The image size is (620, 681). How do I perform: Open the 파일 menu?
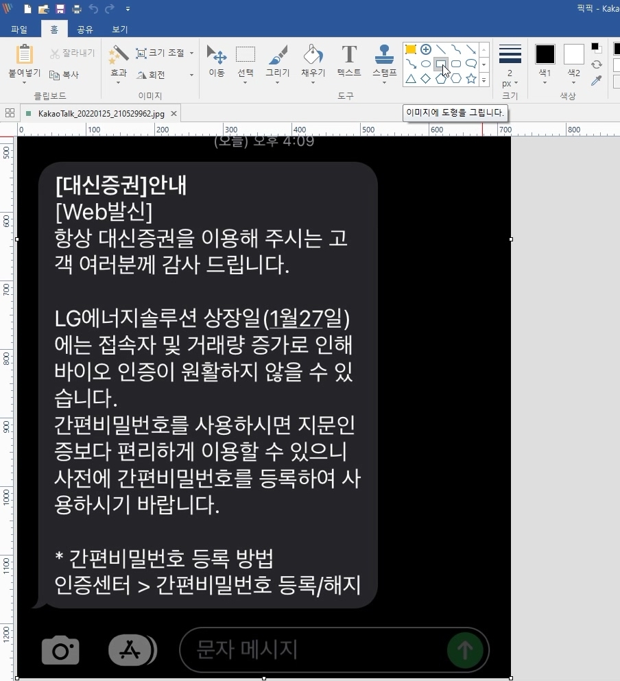pos(19,29)
